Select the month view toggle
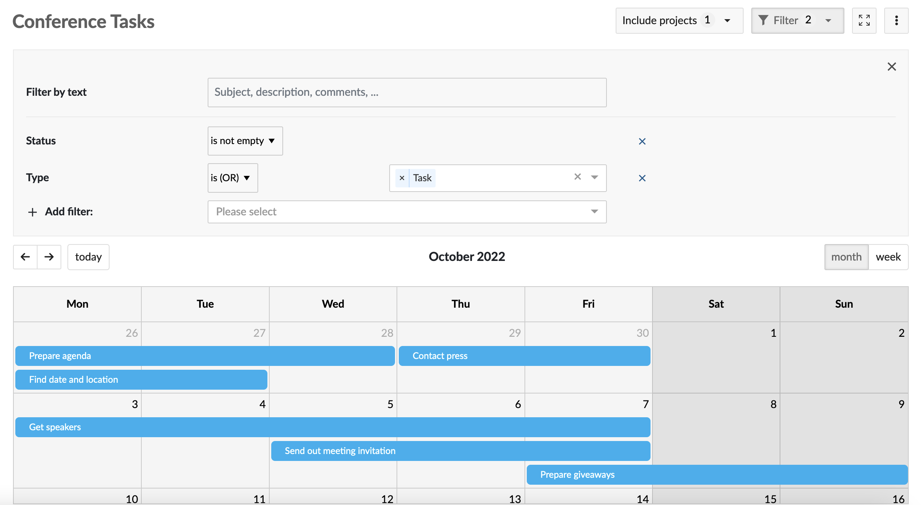The image size is (921, 505). [x=846, y=257]
